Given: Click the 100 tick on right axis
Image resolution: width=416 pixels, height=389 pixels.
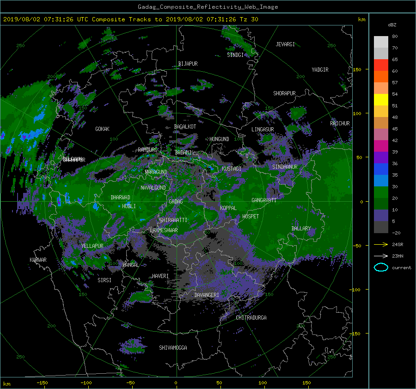Looking at the screenshot, I should click(357, 113).
